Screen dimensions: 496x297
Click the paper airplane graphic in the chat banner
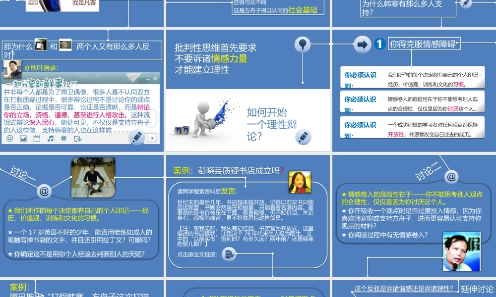click(133, 77)
